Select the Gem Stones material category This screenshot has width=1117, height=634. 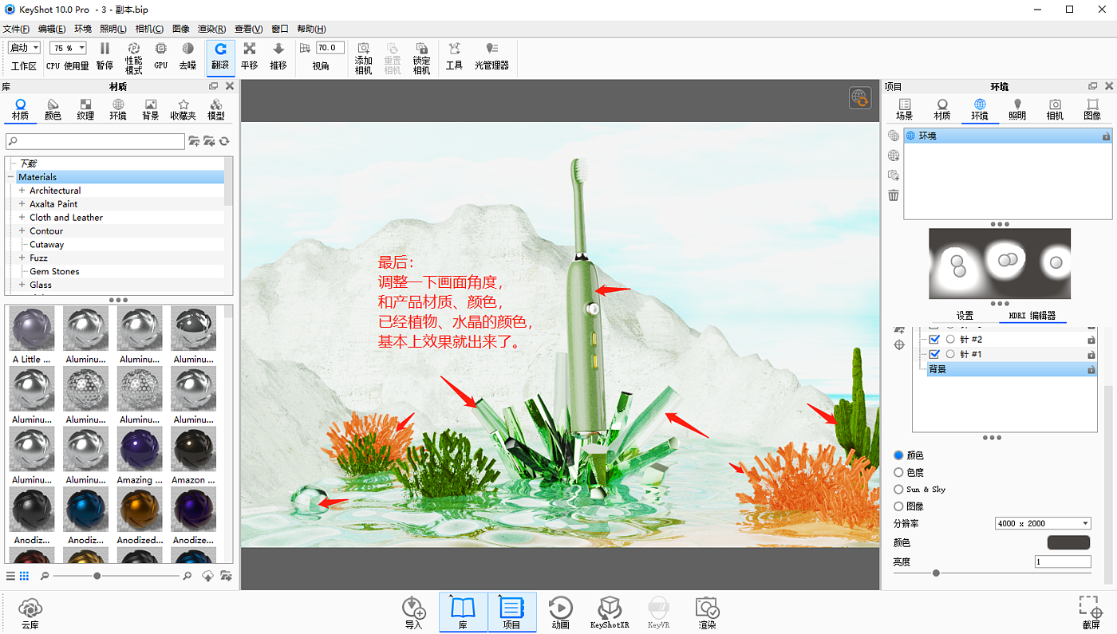(54, 271)
